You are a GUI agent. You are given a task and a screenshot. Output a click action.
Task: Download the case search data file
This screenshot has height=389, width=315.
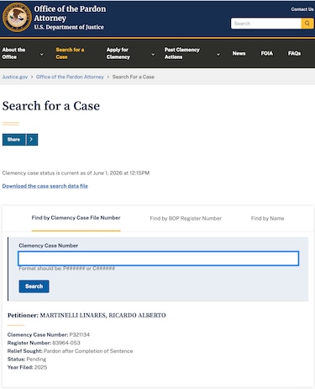(45, 186)
